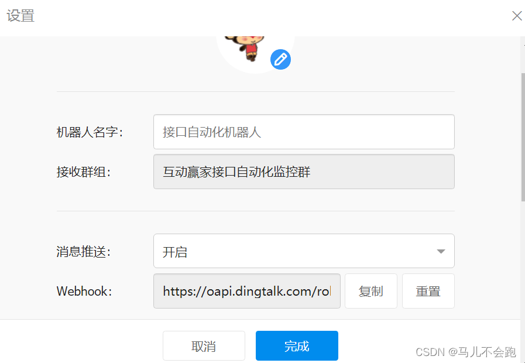This screenshot has height=363, width=525.
Task: Click the 复制 button to copy Webhook
Action: pyautogui.click(x=371, y=291)
